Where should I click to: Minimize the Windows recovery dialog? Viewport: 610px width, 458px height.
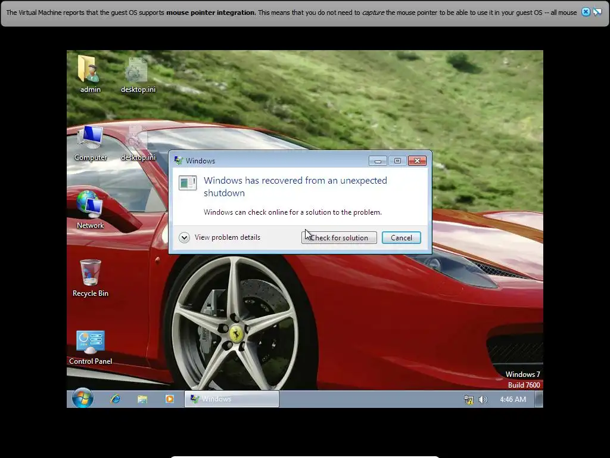(x=378, y=161)
